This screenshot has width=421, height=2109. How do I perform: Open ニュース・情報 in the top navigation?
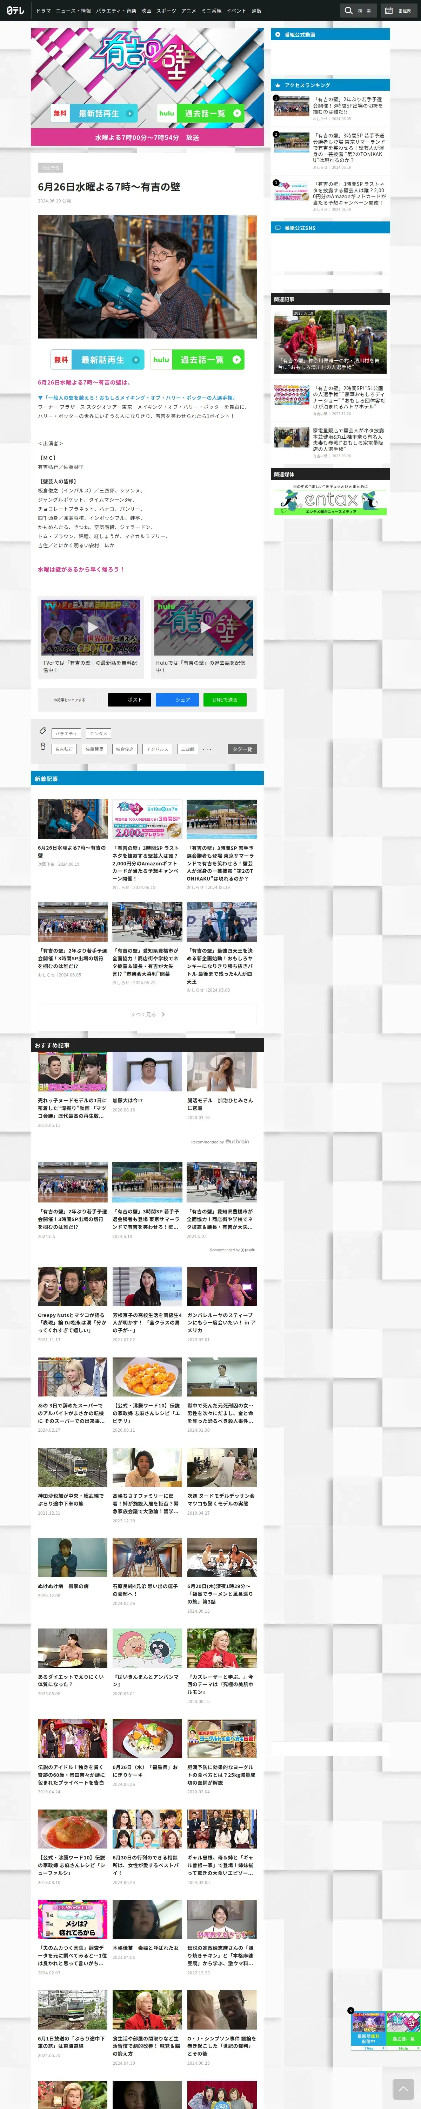coord(74,11)
